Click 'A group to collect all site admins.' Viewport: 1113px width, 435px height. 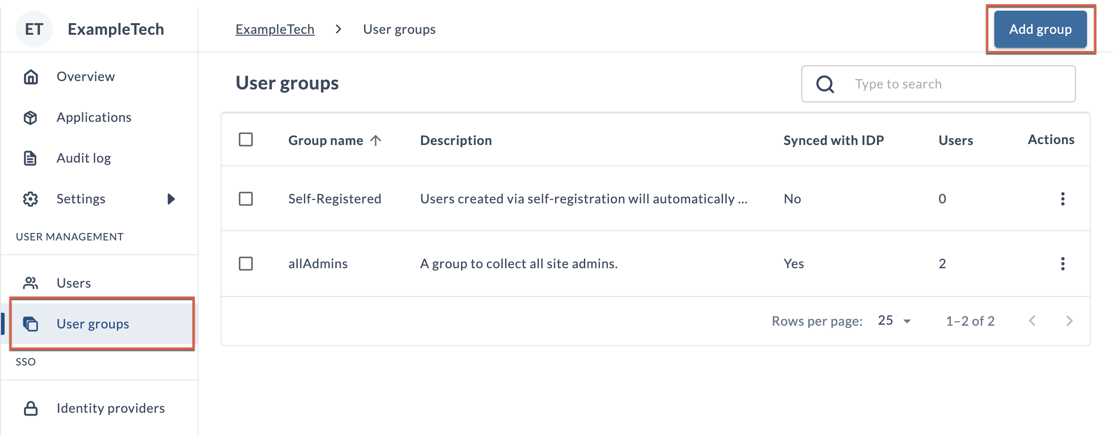point(519,264)
